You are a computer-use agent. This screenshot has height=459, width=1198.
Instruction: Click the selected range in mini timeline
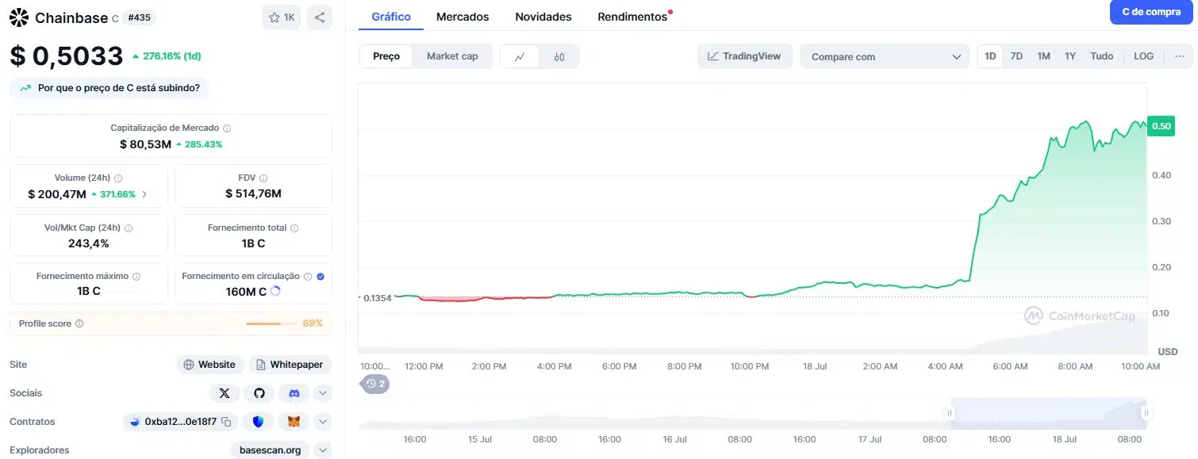pyautogui.click(x=1047, y=413)
